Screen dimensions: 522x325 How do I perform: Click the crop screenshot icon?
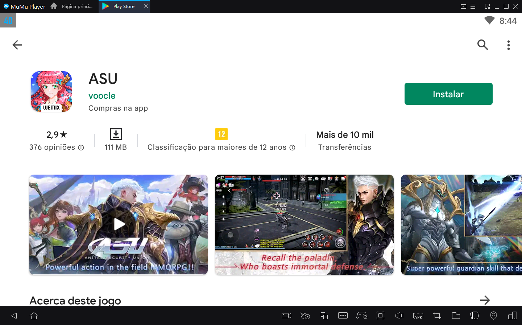437,316
